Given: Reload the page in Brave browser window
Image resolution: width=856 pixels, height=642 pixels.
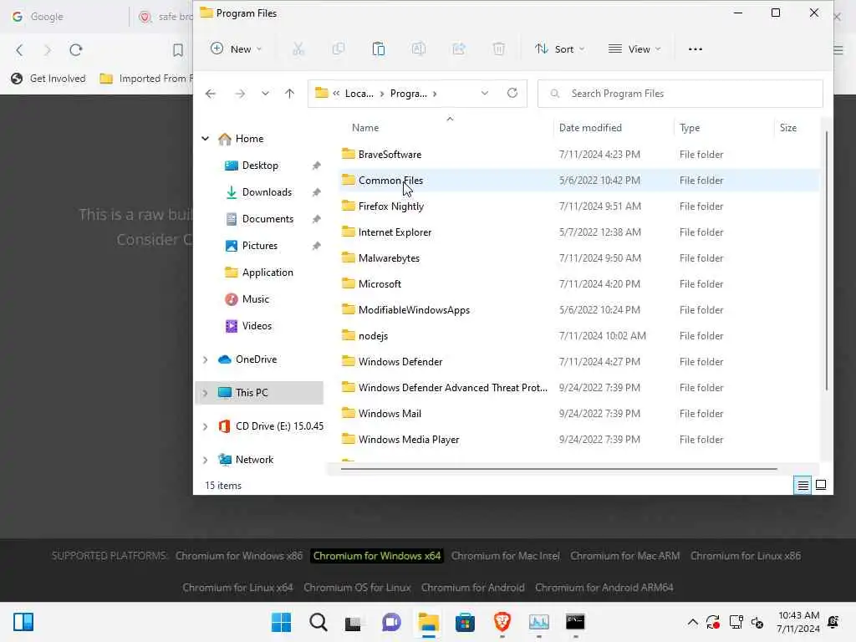Looking at the screenshot, I should point(76,50).
